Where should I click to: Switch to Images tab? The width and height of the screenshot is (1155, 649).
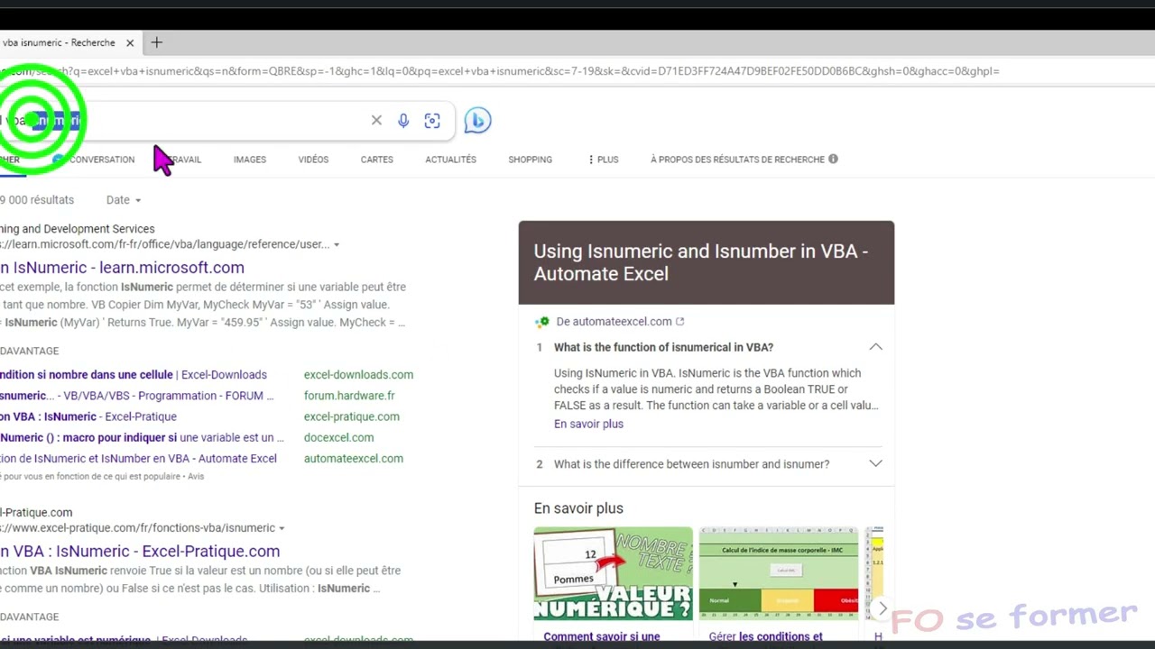pos(250,160)
